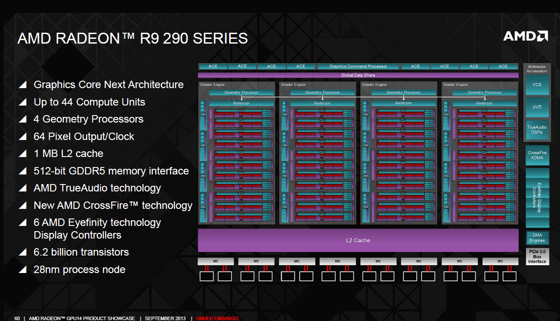Select the TrueAudio DSPs block

point(537,130)
